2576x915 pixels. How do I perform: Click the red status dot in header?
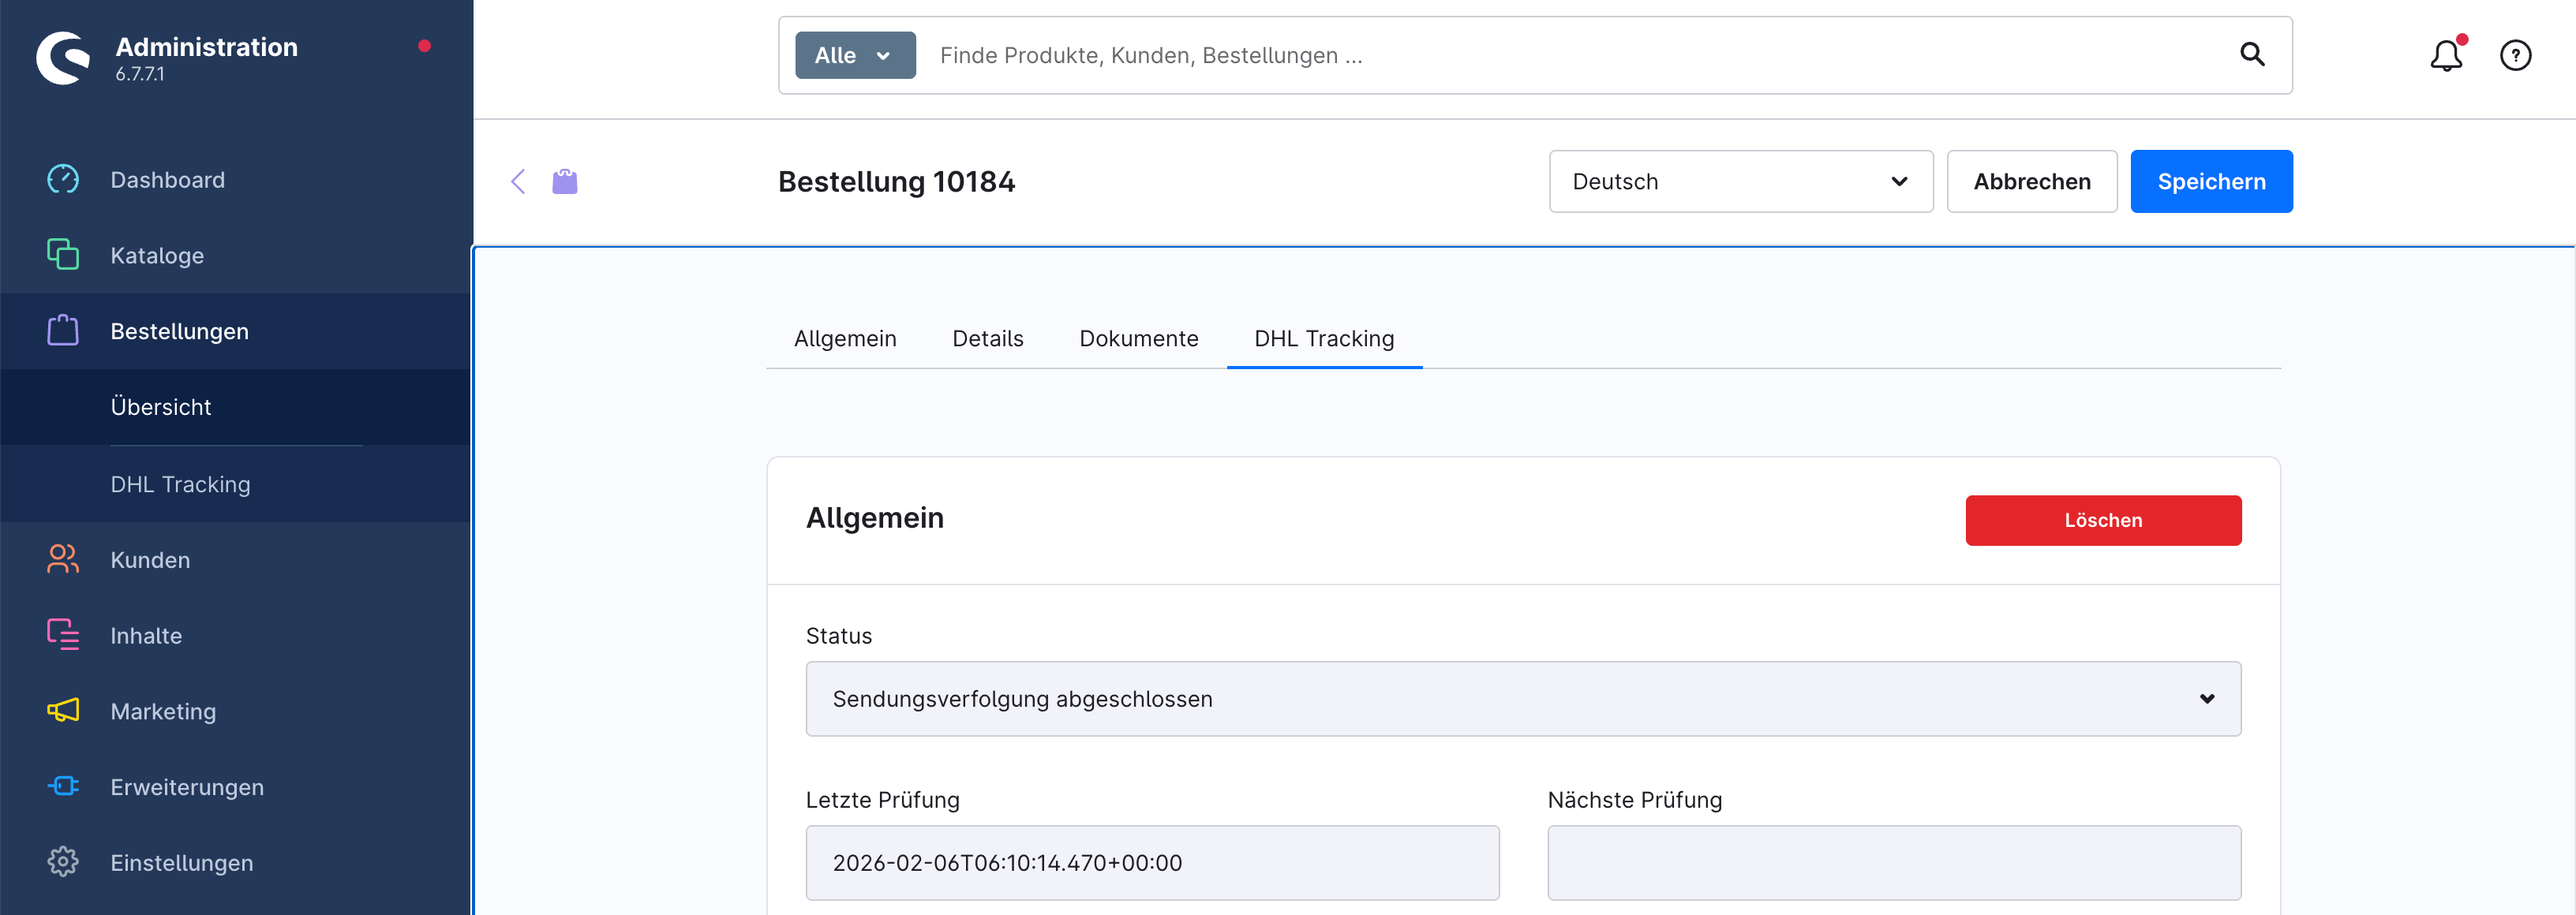(424, 46)
